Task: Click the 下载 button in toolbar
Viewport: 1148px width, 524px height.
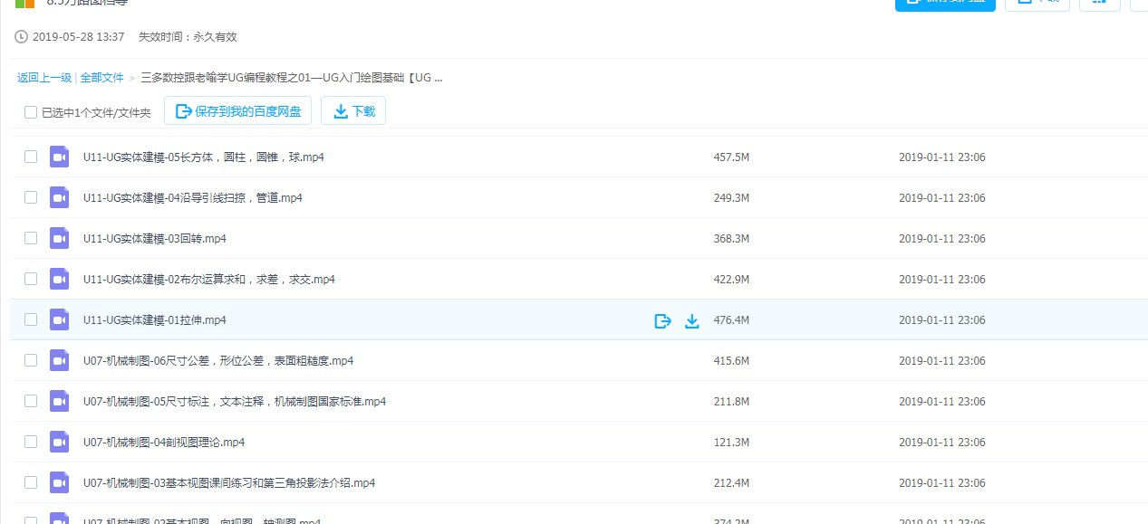Action: (354, 111)
